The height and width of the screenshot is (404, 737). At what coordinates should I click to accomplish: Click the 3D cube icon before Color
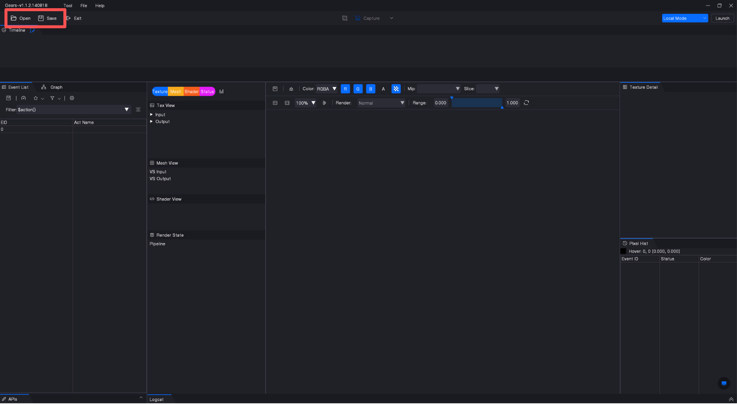[x=291, y=89]
